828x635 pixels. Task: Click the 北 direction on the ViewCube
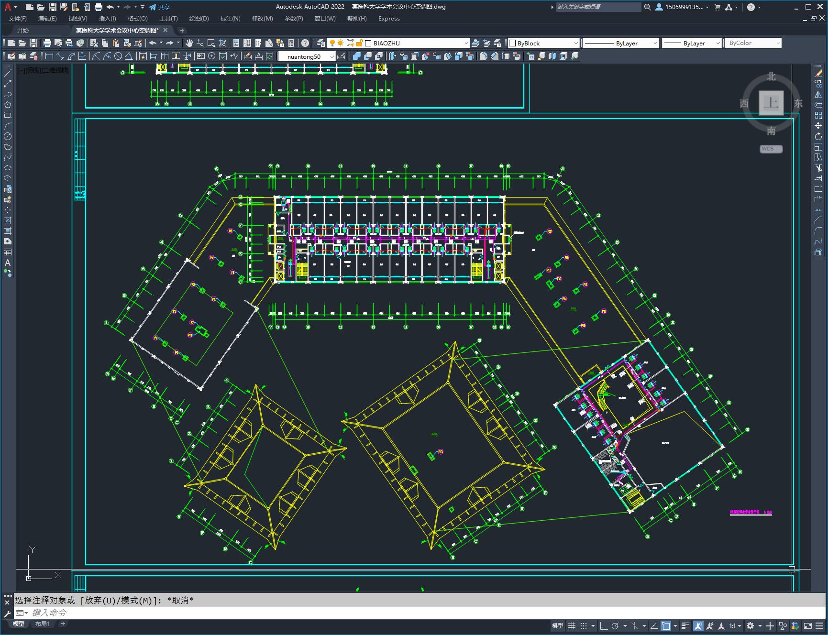coord(771,77)
